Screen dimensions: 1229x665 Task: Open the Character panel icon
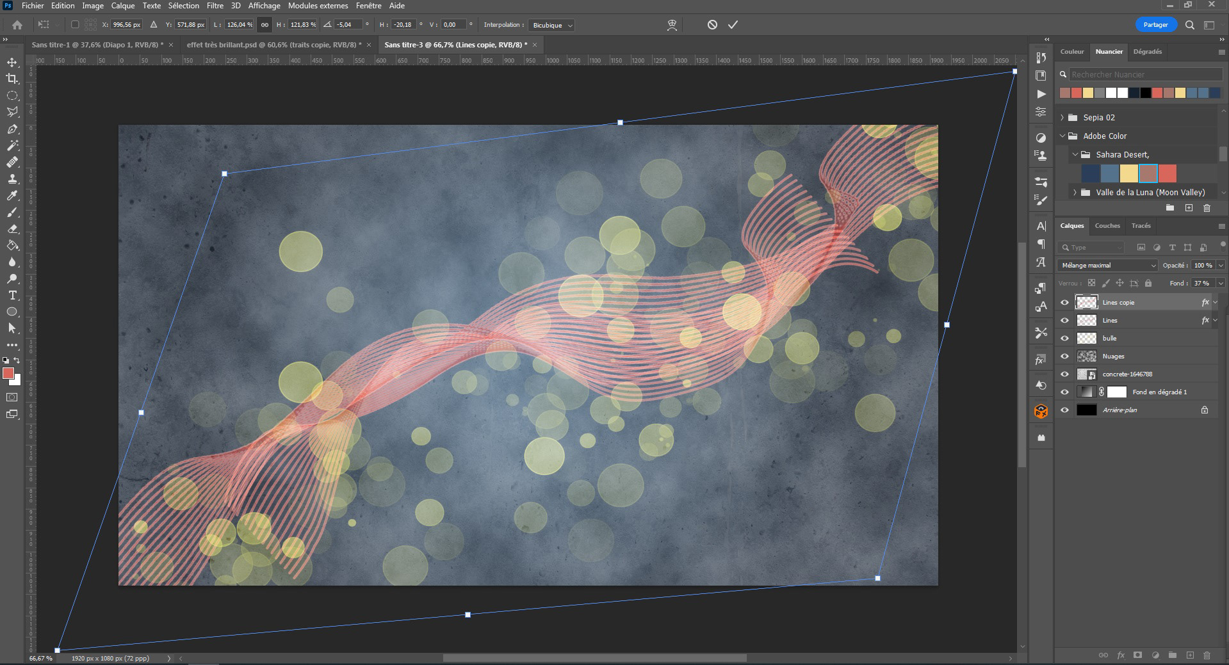click(1041, 226)
